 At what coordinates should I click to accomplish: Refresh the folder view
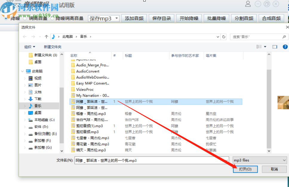pos(224,37)
